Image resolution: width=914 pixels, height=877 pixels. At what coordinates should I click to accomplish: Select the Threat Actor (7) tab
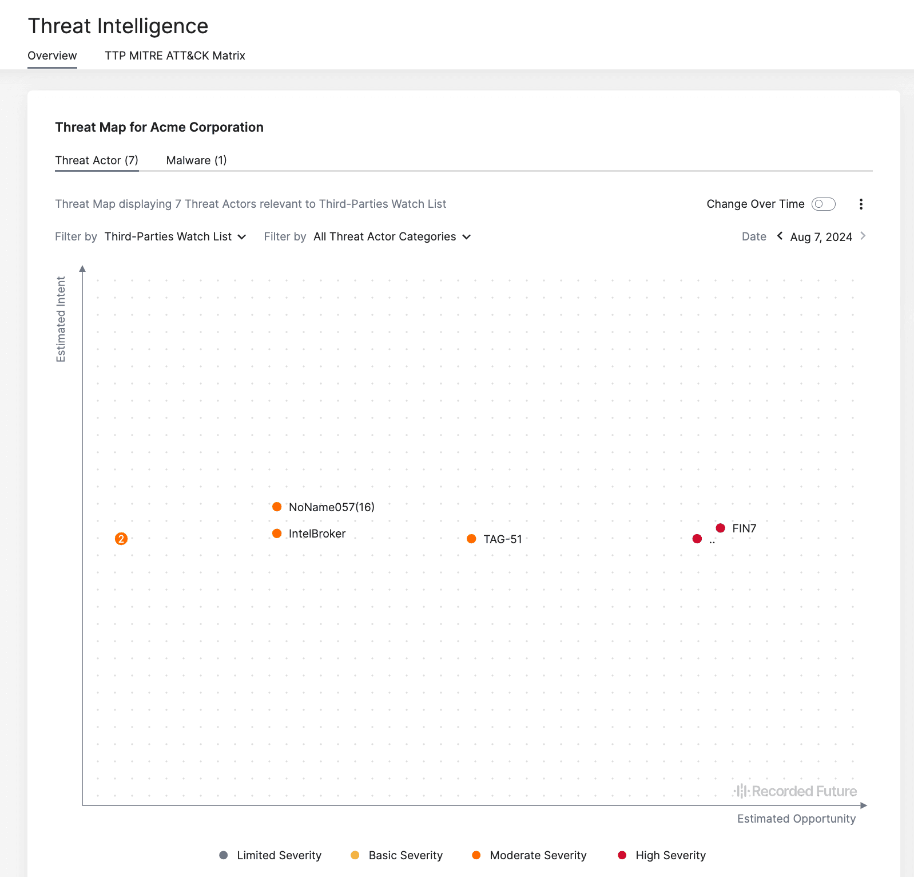(97, 160)
